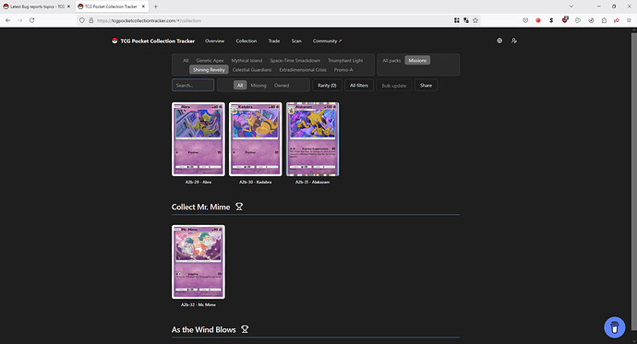Image resolution: width=637 pixels, height=344 pixels.
Task: Open the Firefox hamburger menu
Action: click(629, 20)
